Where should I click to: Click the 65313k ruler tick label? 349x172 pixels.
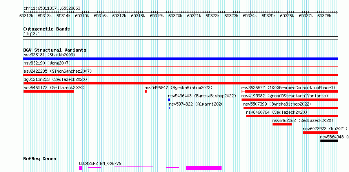click(45, 16)
